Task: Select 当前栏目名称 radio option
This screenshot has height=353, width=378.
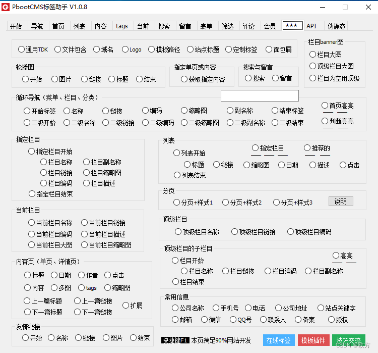Action: [50, 223]
